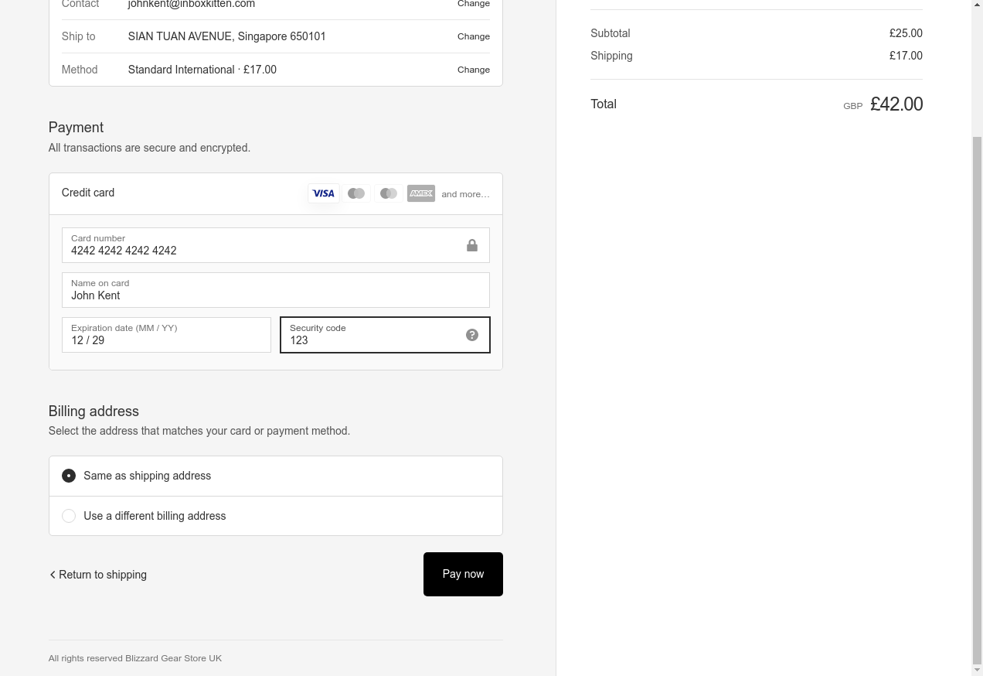Viewport: 983px width, 676px height.
Task: Click the Mastercard icon next to Amex
Action: coord(389,193)
